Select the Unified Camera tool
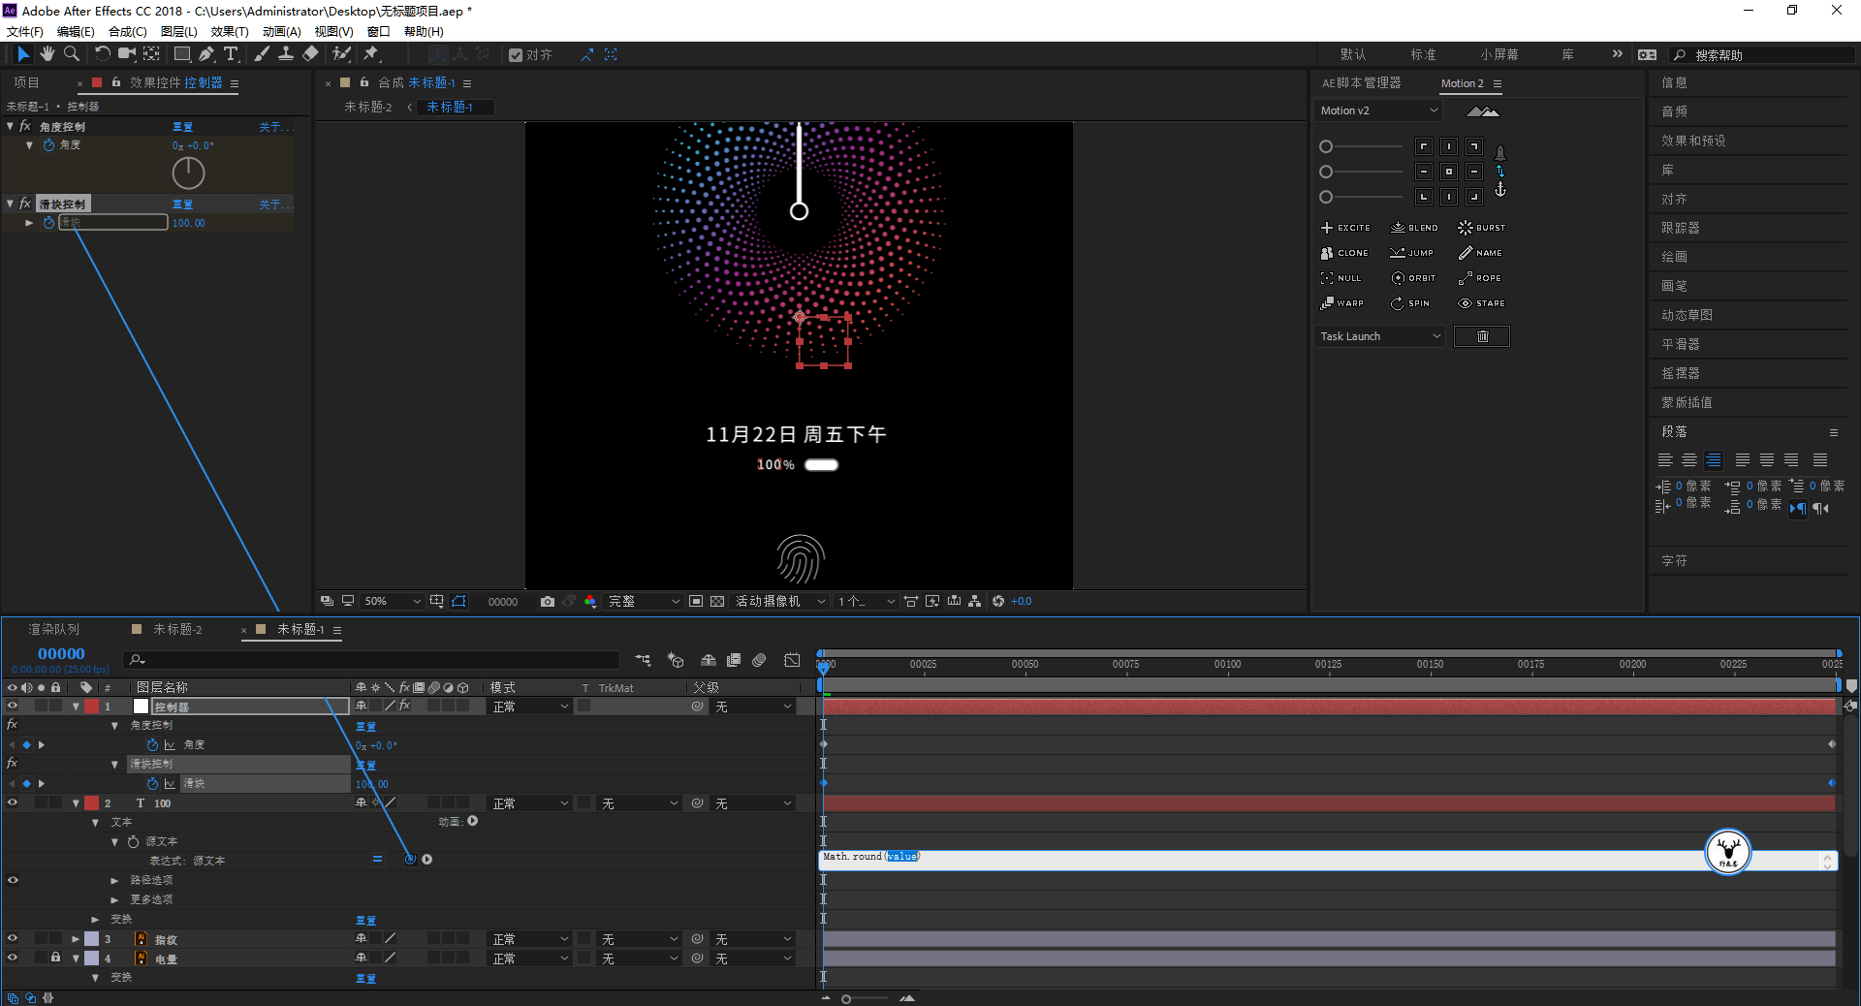Image resolution: width=1861 pixels, height=1006 pixels. [127, 54]
